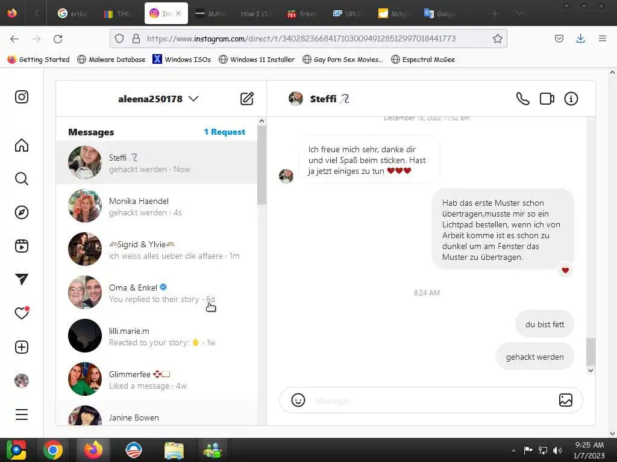Viewport: 617px width, 462px height.
Task: Switch to the How I tab
Action: (255, 13)
